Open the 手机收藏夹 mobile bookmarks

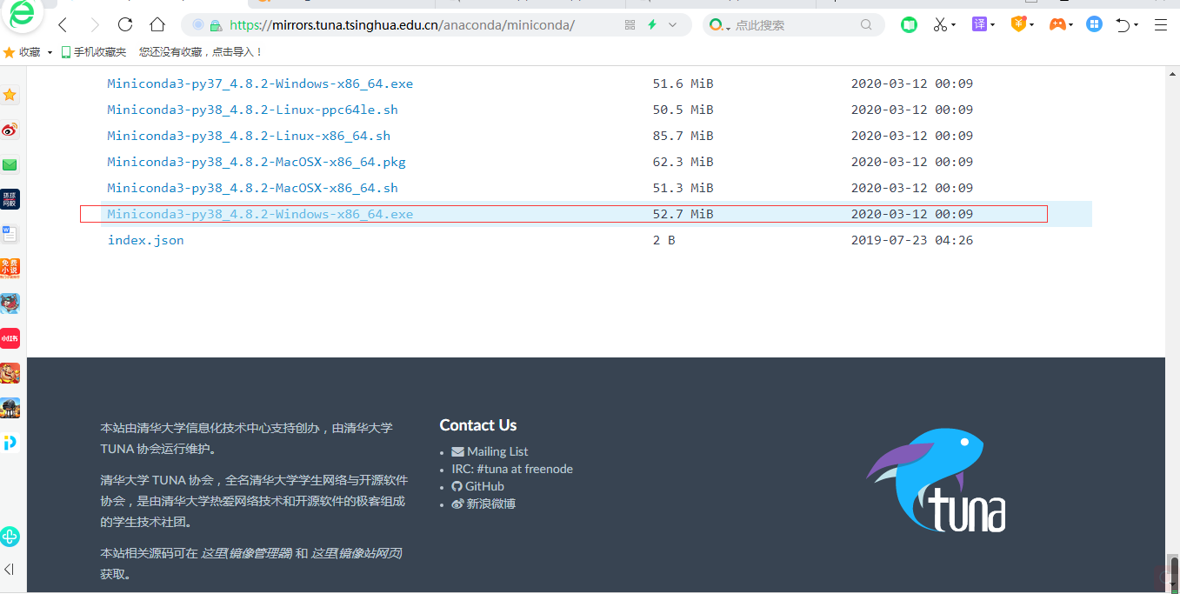coord(94,52)
